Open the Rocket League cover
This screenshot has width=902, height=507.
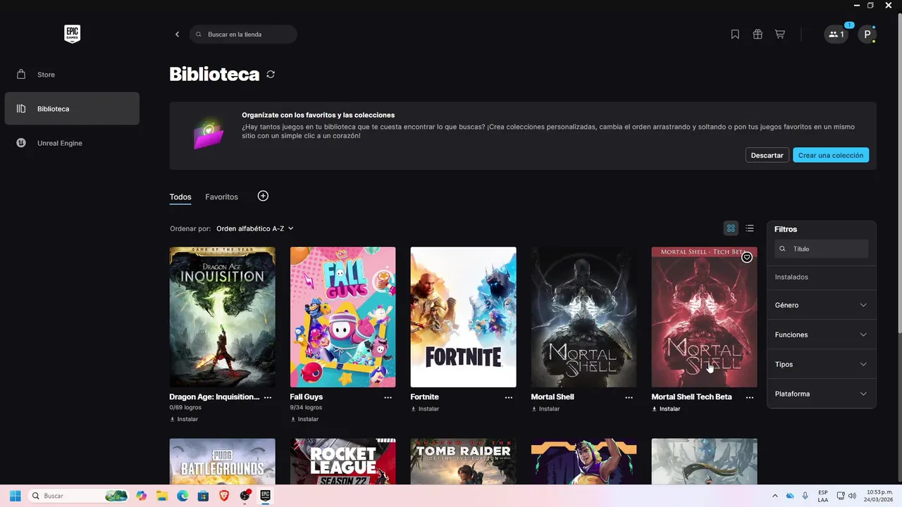[x=342, y=461]
